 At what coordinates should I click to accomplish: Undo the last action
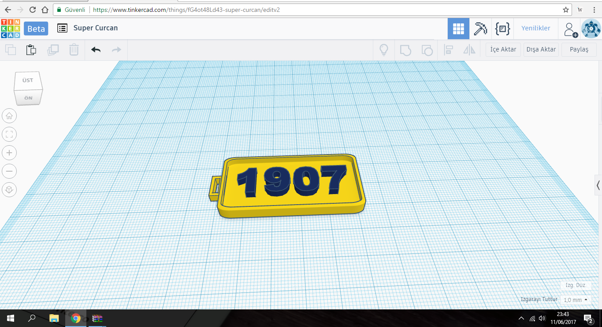click(96, 50)
